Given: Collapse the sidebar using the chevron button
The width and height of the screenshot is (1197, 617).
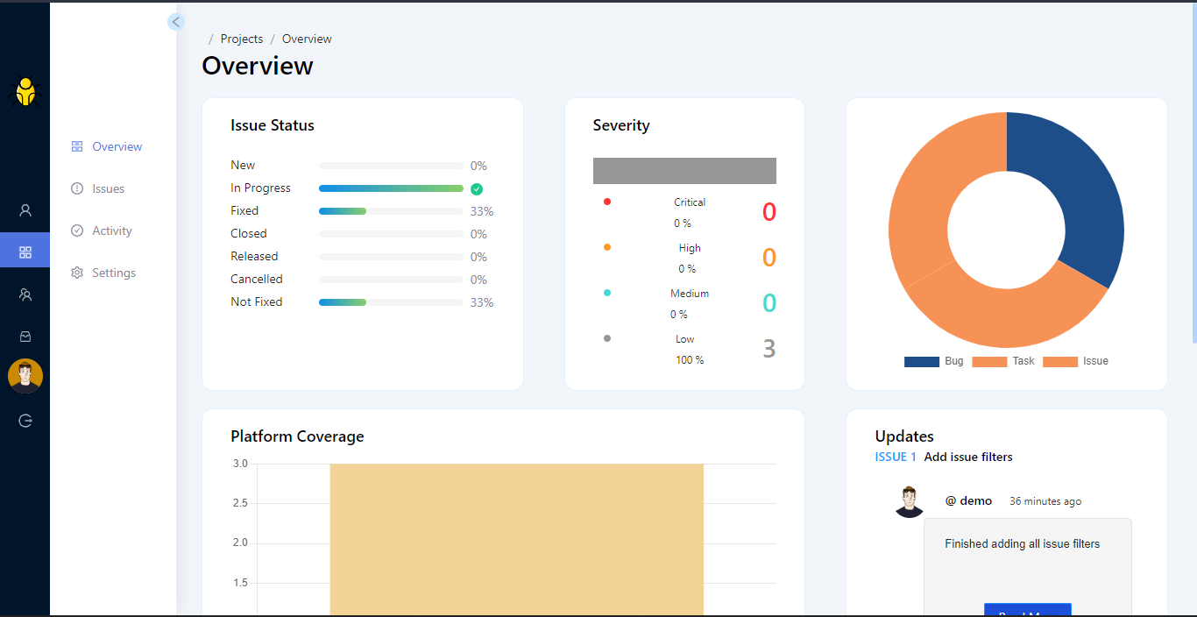Looking at the screenshot, I should pos(176,22).
